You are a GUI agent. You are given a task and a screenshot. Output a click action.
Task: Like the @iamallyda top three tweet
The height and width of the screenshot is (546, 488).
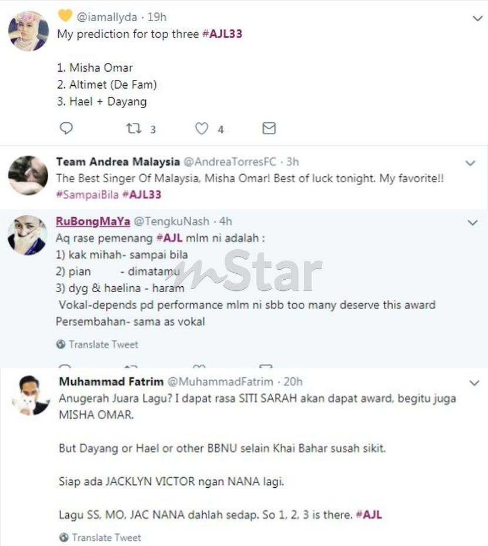point(201,129)
